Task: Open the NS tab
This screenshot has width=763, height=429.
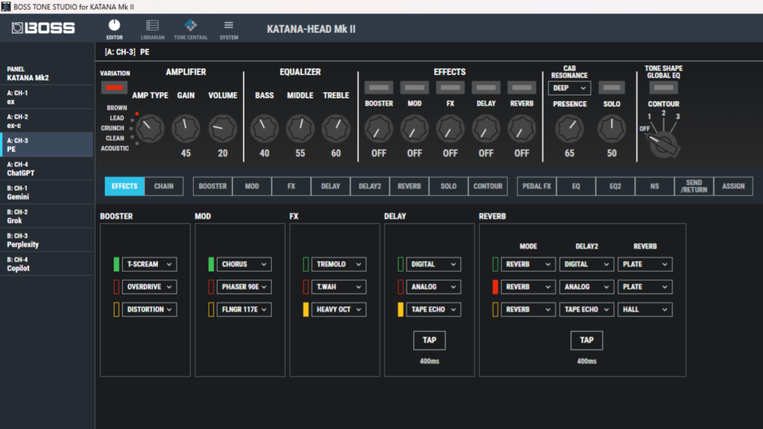Action: pos(654,186)
